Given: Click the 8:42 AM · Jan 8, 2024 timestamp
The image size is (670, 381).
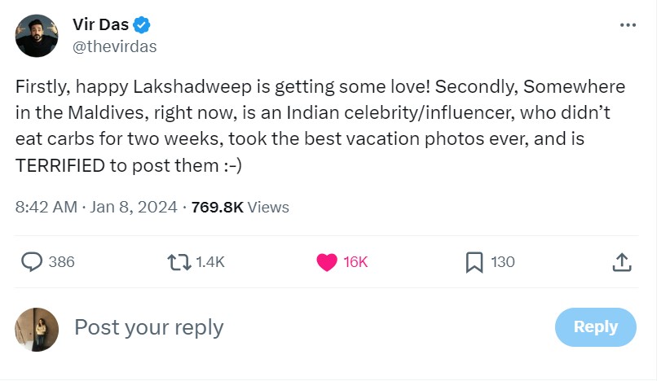Looking at the screenshot, I should coord(96,207).
